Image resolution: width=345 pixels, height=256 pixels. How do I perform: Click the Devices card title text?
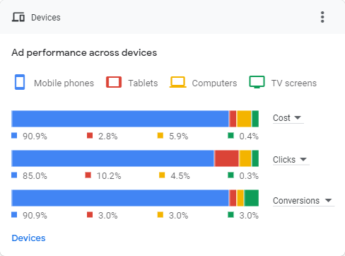pos(46,18)
